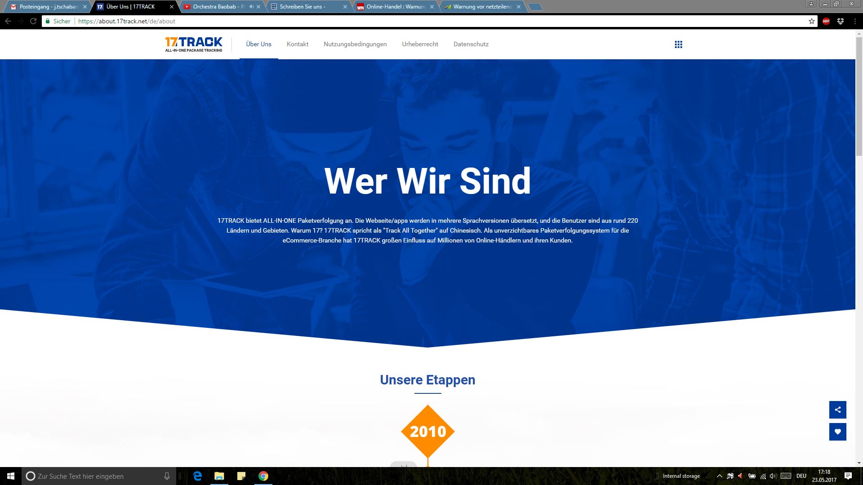Mute the Orchestra Baobab tab audio icon
Image resolution: width=863 pixels, height=485 pixels.
click(251, 7)
